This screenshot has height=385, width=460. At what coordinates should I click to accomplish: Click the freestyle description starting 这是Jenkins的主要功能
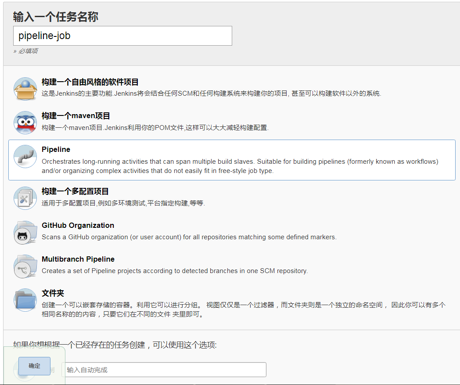click(211, 94)
